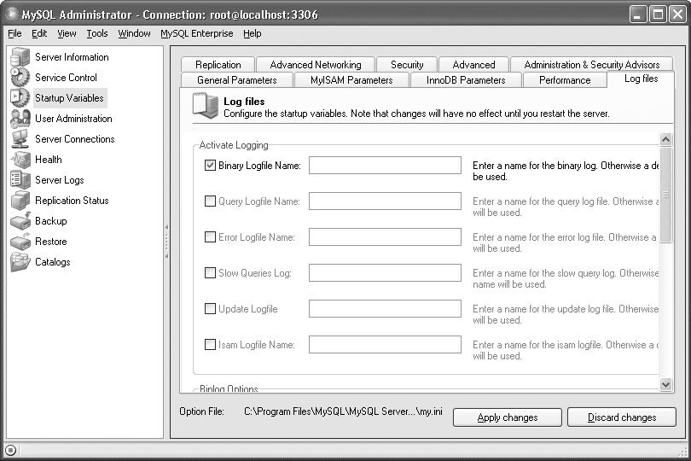Open the Server Logs icon
The image size is (691, 461).
click(20, 180)
